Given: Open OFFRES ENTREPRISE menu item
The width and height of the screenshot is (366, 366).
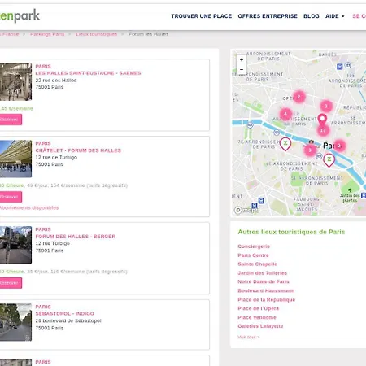Looking at the screenshot, I should 268,16.
